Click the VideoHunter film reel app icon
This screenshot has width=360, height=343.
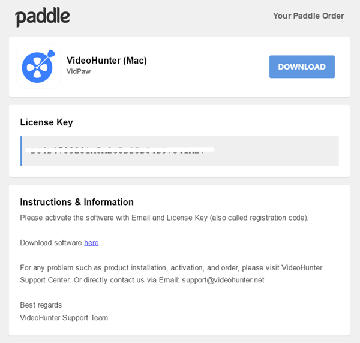[x=38, y=66]
